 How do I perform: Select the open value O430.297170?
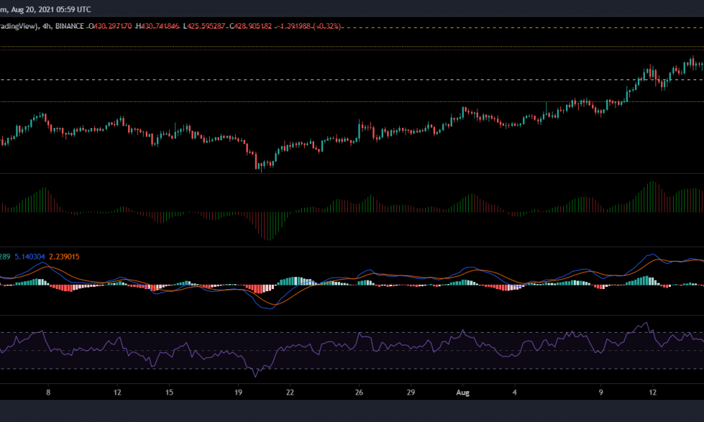coord(110,27)
